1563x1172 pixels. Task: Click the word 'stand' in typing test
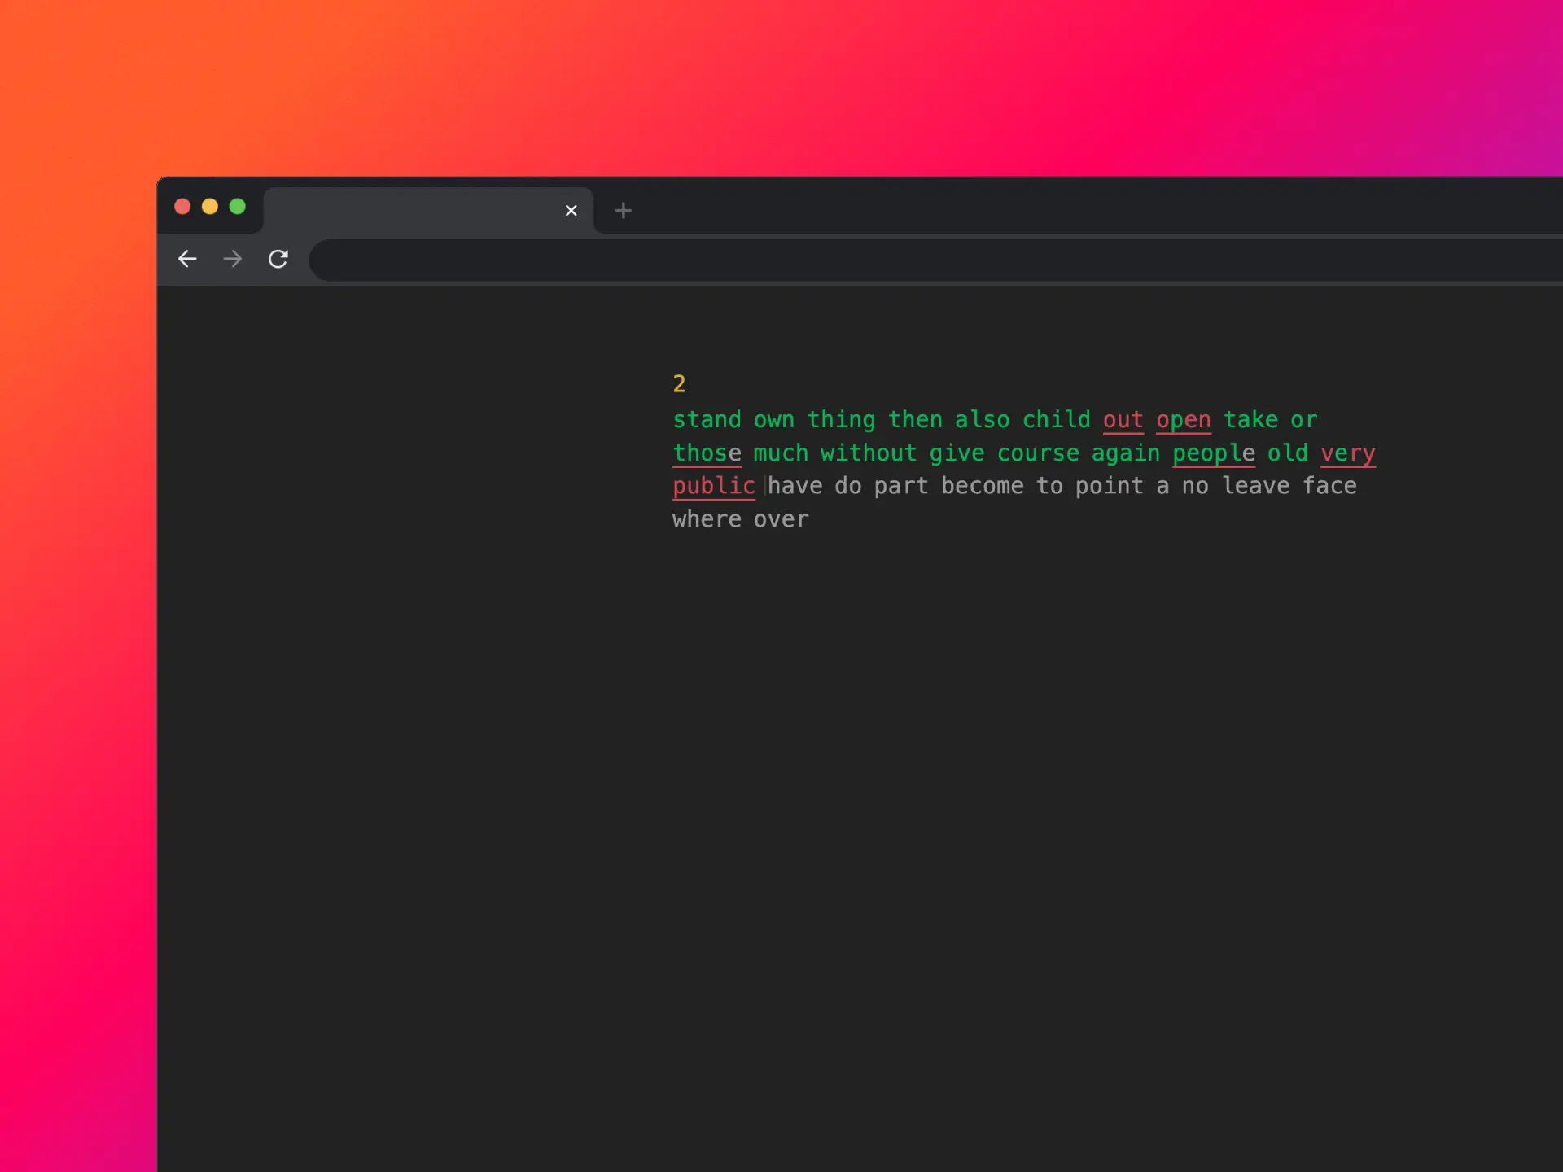click(707, 420)
